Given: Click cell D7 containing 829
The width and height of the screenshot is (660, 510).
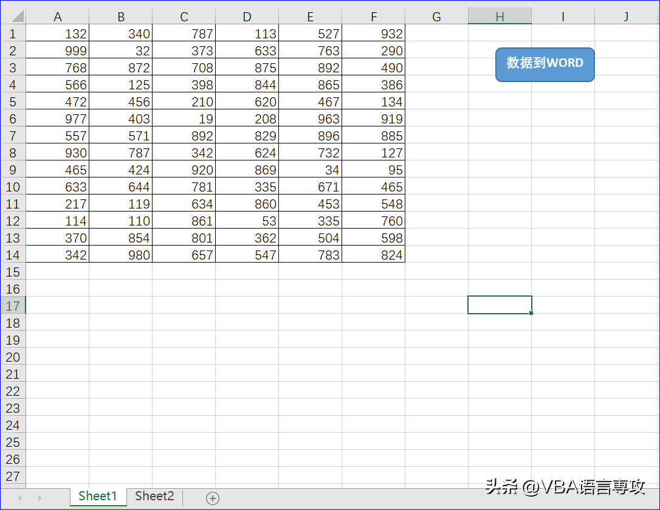Looking at the screenshot, I should point(247,136).
